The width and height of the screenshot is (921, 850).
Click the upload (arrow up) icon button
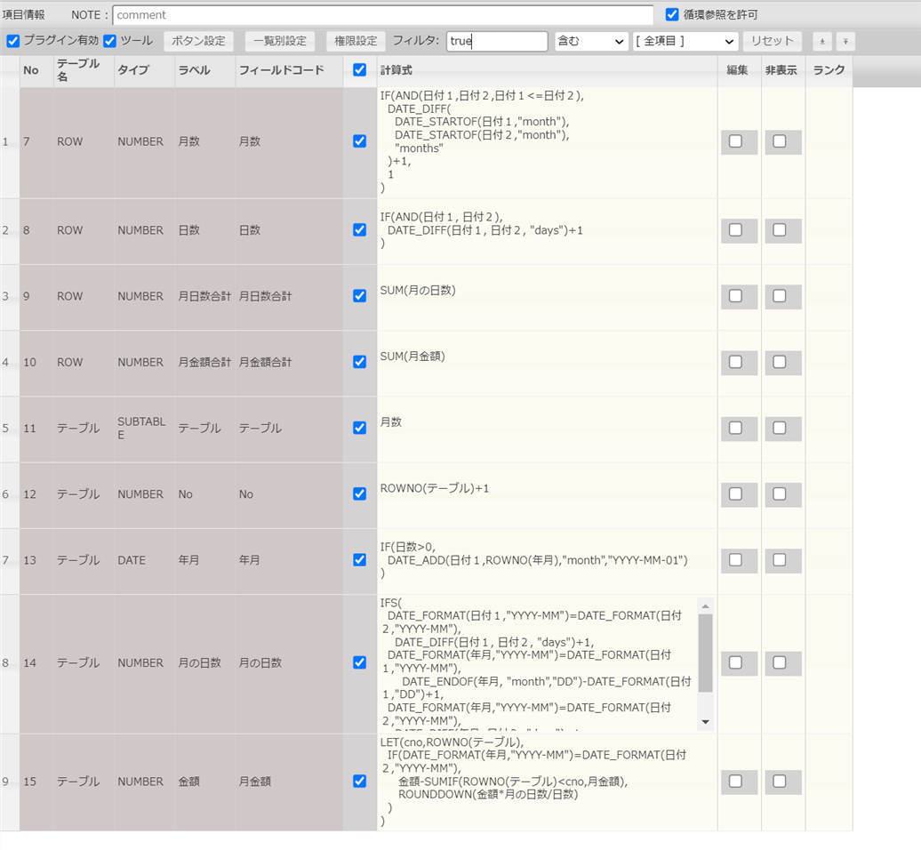[845, 41]
